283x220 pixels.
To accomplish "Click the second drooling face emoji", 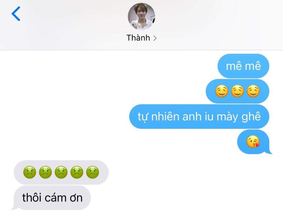I will pyautogui.click(x=237, y=91).
